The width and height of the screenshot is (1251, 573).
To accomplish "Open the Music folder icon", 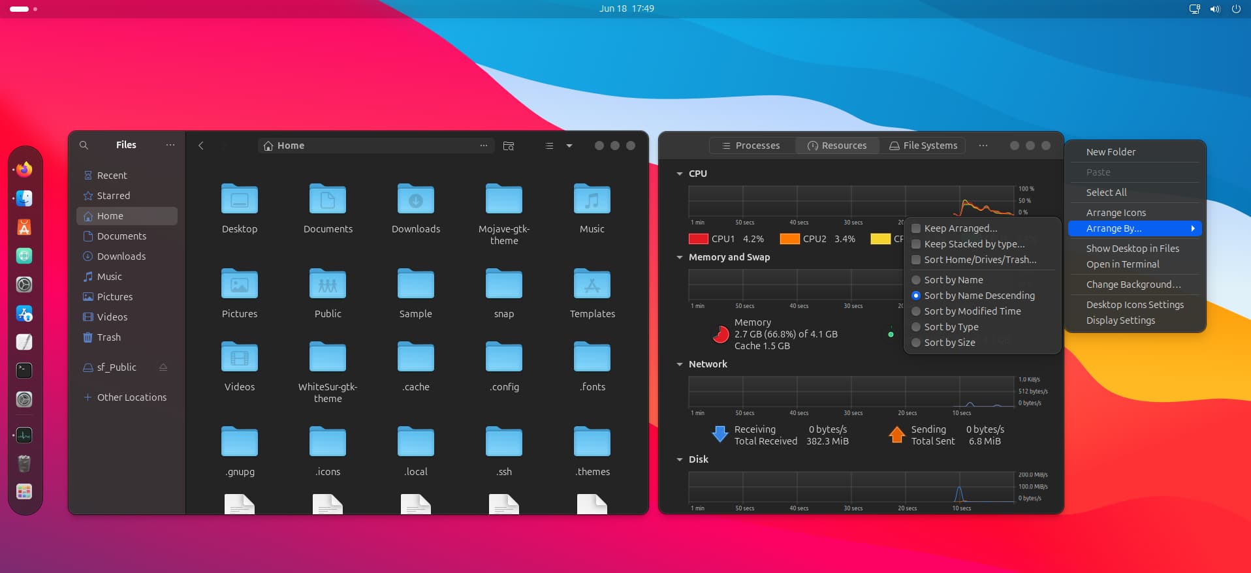I will (592, 198).
